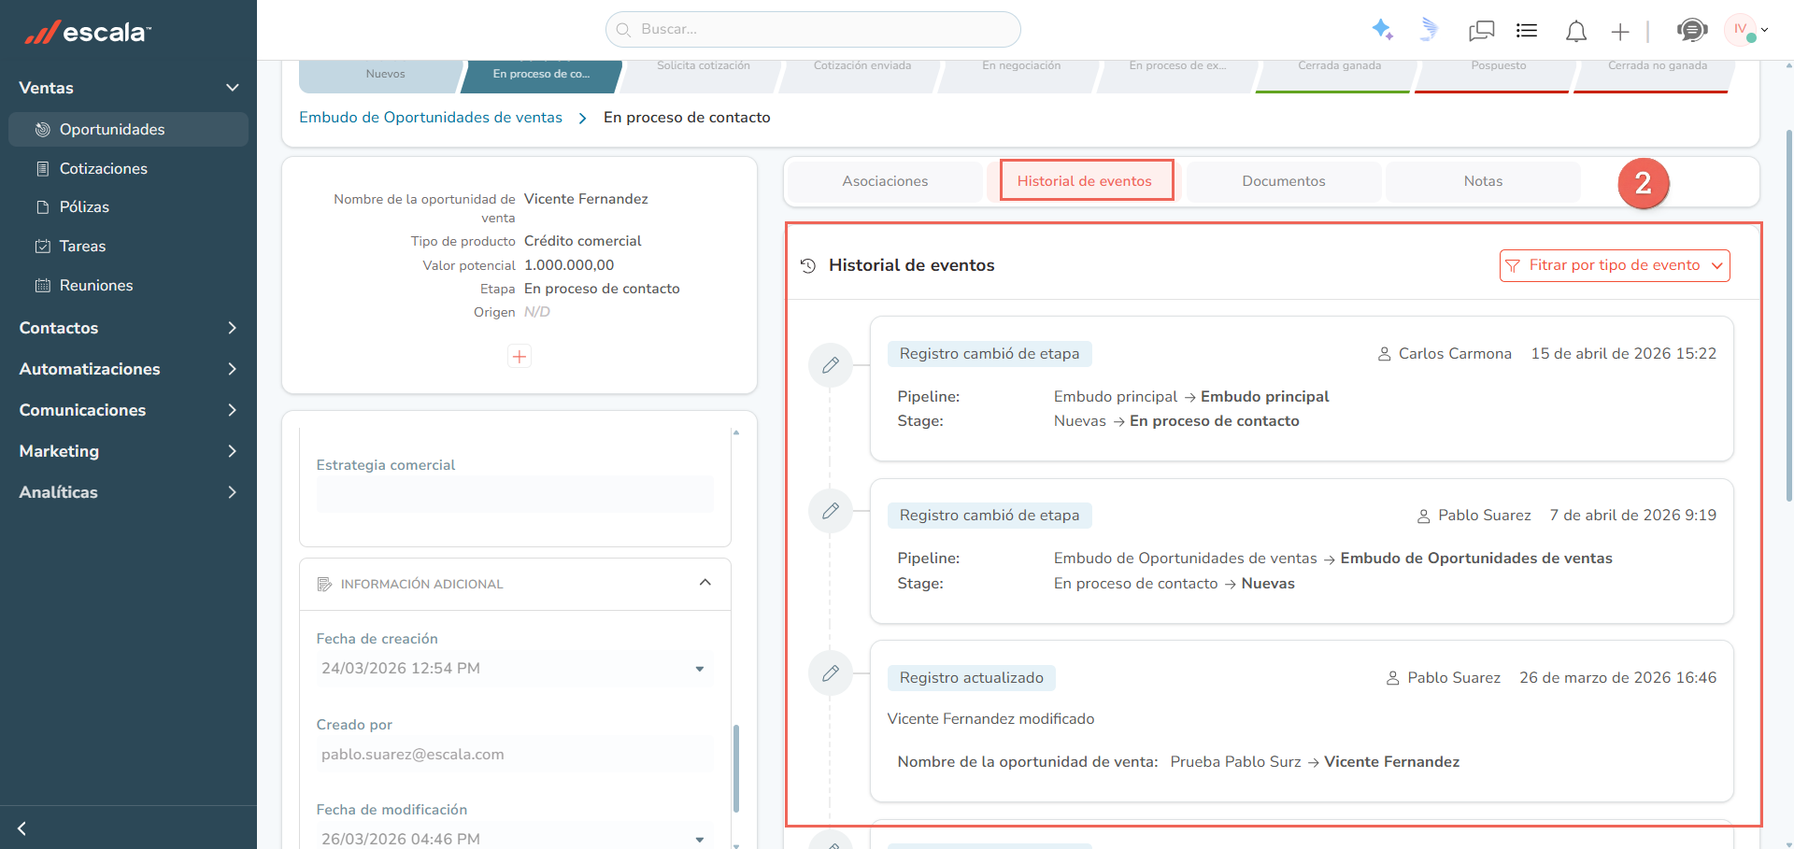
Task: Switch to the Notas tab
Action: [x=1483, y=181]
